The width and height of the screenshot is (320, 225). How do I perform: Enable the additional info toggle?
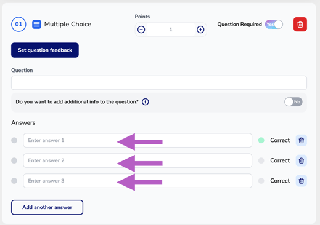(293, 102)
